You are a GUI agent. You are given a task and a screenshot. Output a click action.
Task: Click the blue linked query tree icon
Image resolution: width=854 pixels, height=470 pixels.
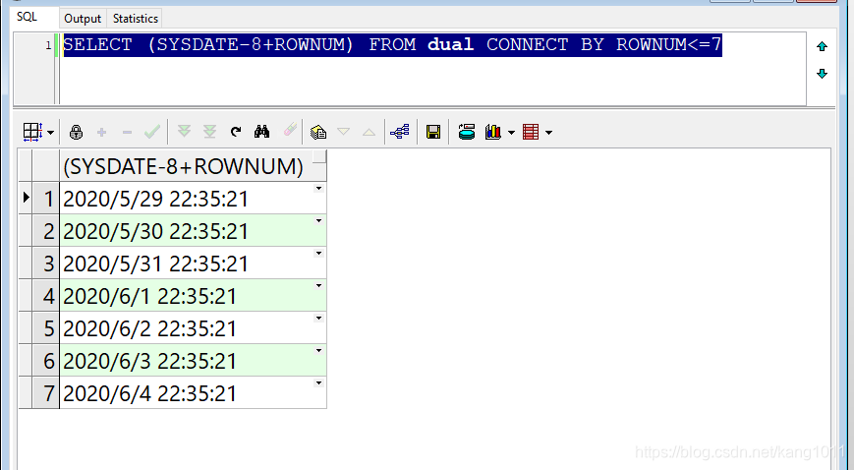pos(400,132)
